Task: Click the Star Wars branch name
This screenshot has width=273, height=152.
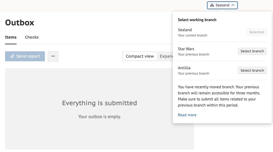Action: 186,49
